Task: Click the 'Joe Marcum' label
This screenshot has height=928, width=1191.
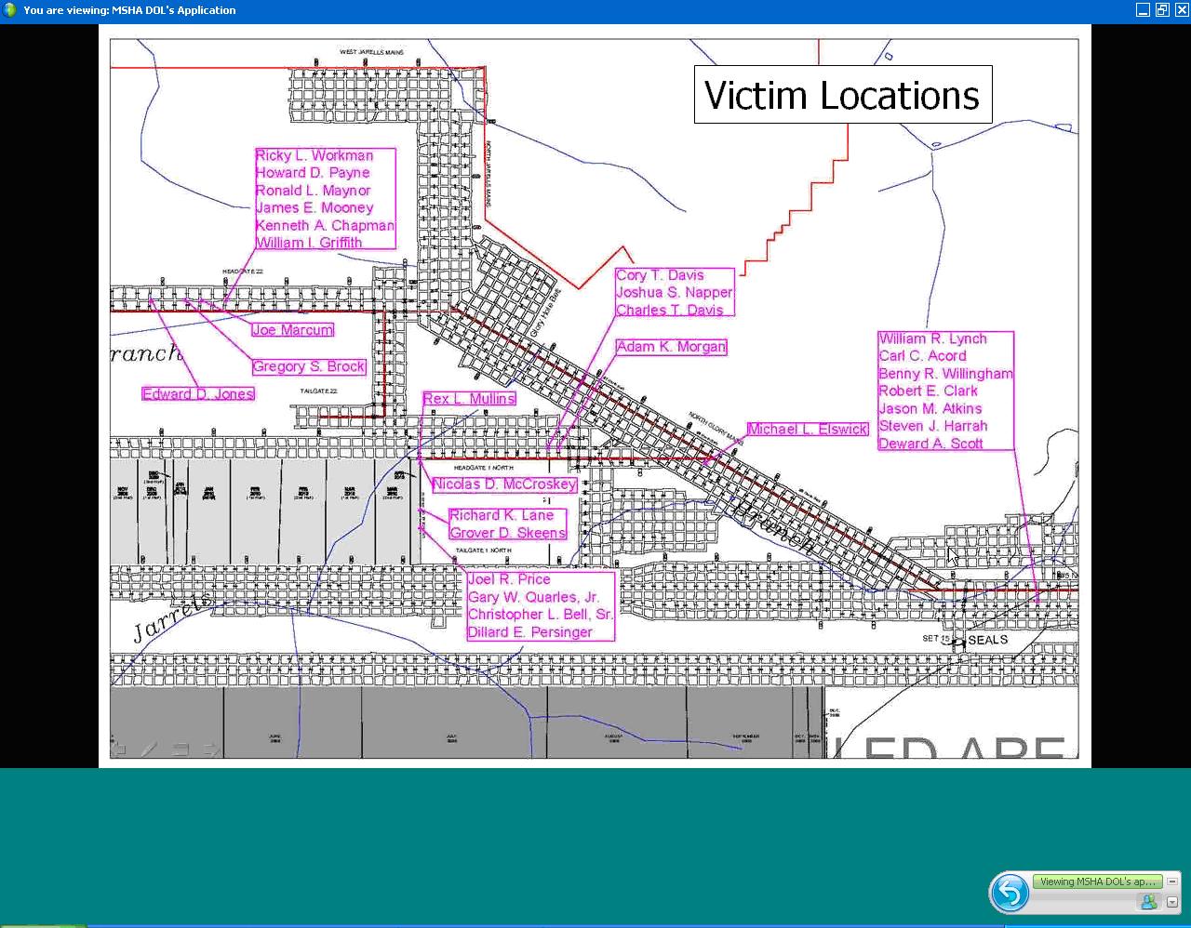Action: (x=292, y=330)
